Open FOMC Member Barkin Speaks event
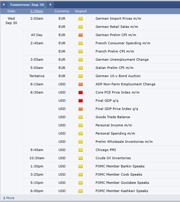The image size is (180, 202). (x=120, y=166)
